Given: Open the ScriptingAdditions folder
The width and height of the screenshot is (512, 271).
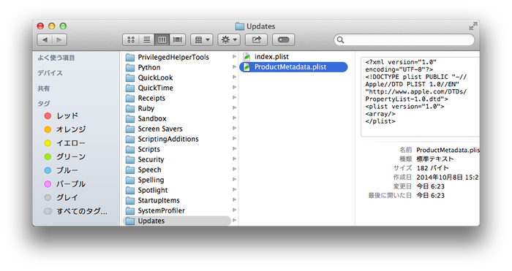Looking at the screenshot, I should (162, 139).
